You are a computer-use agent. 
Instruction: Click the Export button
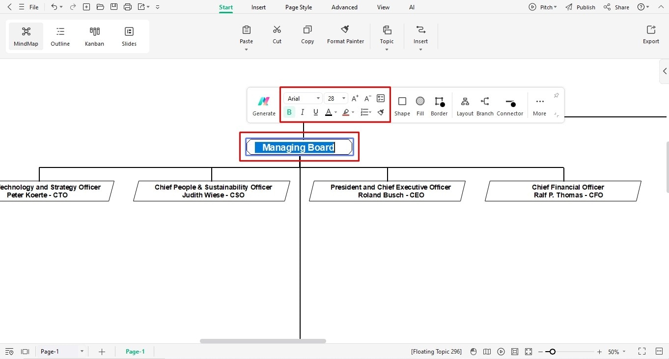click(651, 35)
